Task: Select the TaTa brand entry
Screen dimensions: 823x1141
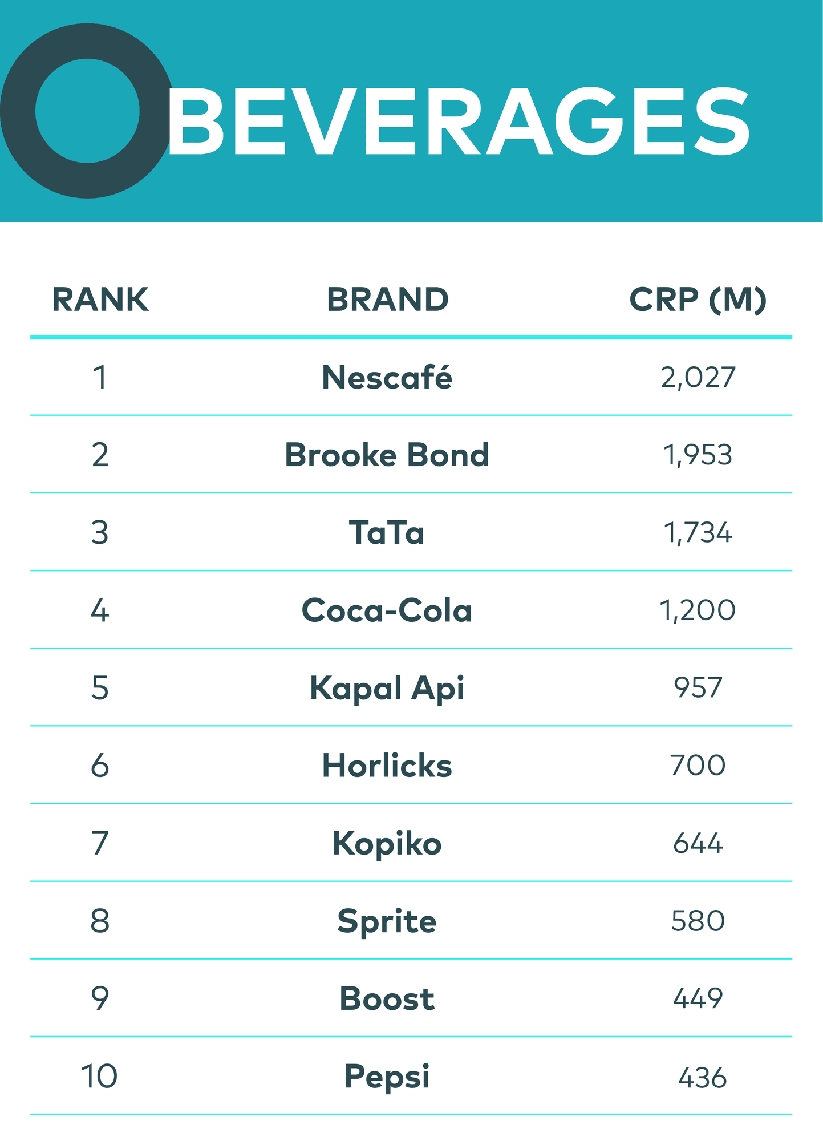Action: point(387,533)
